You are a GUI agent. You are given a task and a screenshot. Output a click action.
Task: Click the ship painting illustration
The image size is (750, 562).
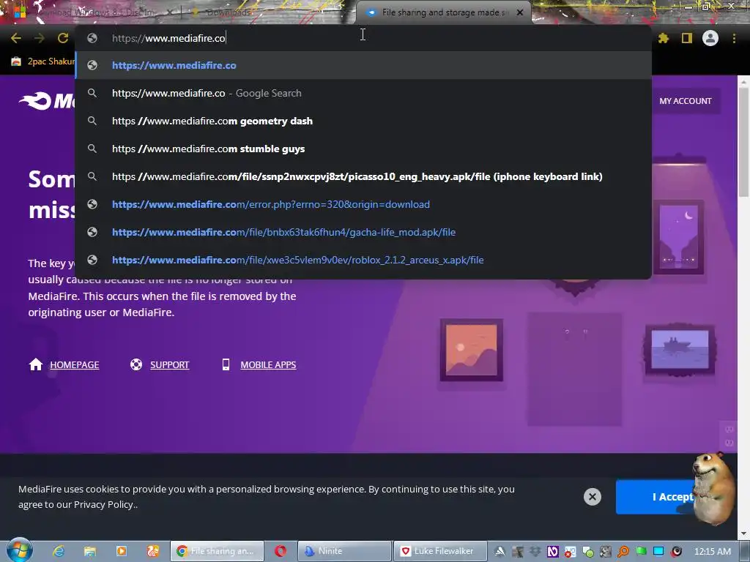pyautogui.click(x=680, y=350)
